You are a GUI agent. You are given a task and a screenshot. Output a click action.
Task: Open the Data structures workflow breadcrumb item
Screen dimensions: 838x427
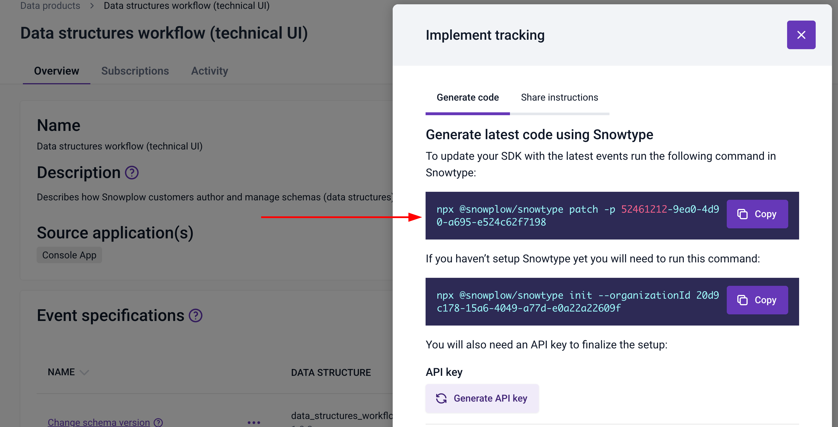[186, 5]
